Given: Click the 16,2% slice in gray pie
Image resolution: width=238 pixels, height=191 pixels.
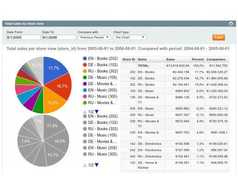Looking at the screenshot, I should pos(59,141).
